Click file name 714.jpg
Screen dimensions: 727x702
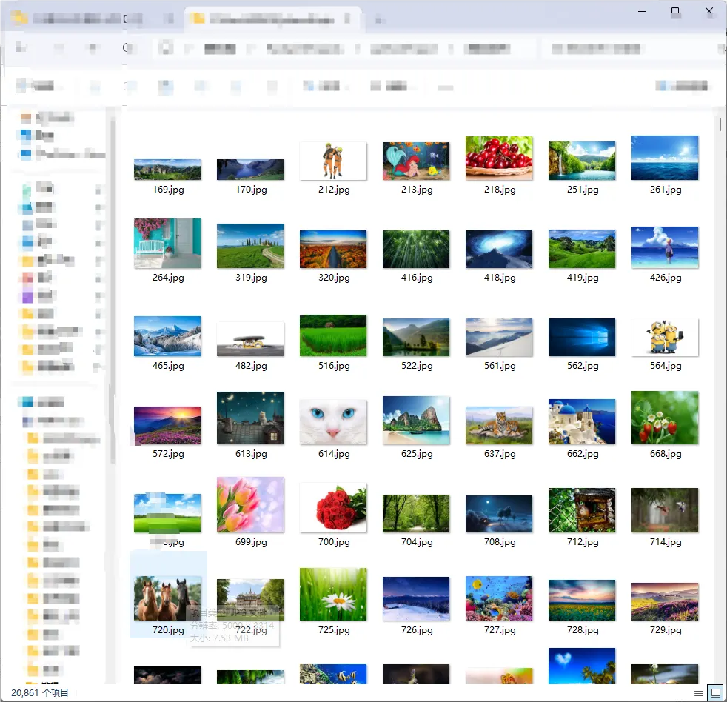click(666, 541)
